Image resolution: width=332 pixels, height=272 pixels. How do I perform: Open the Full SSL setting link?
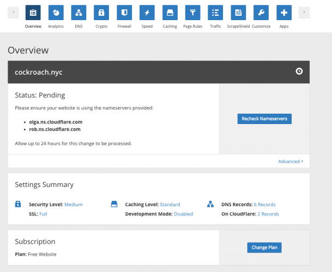pos(43,214)
